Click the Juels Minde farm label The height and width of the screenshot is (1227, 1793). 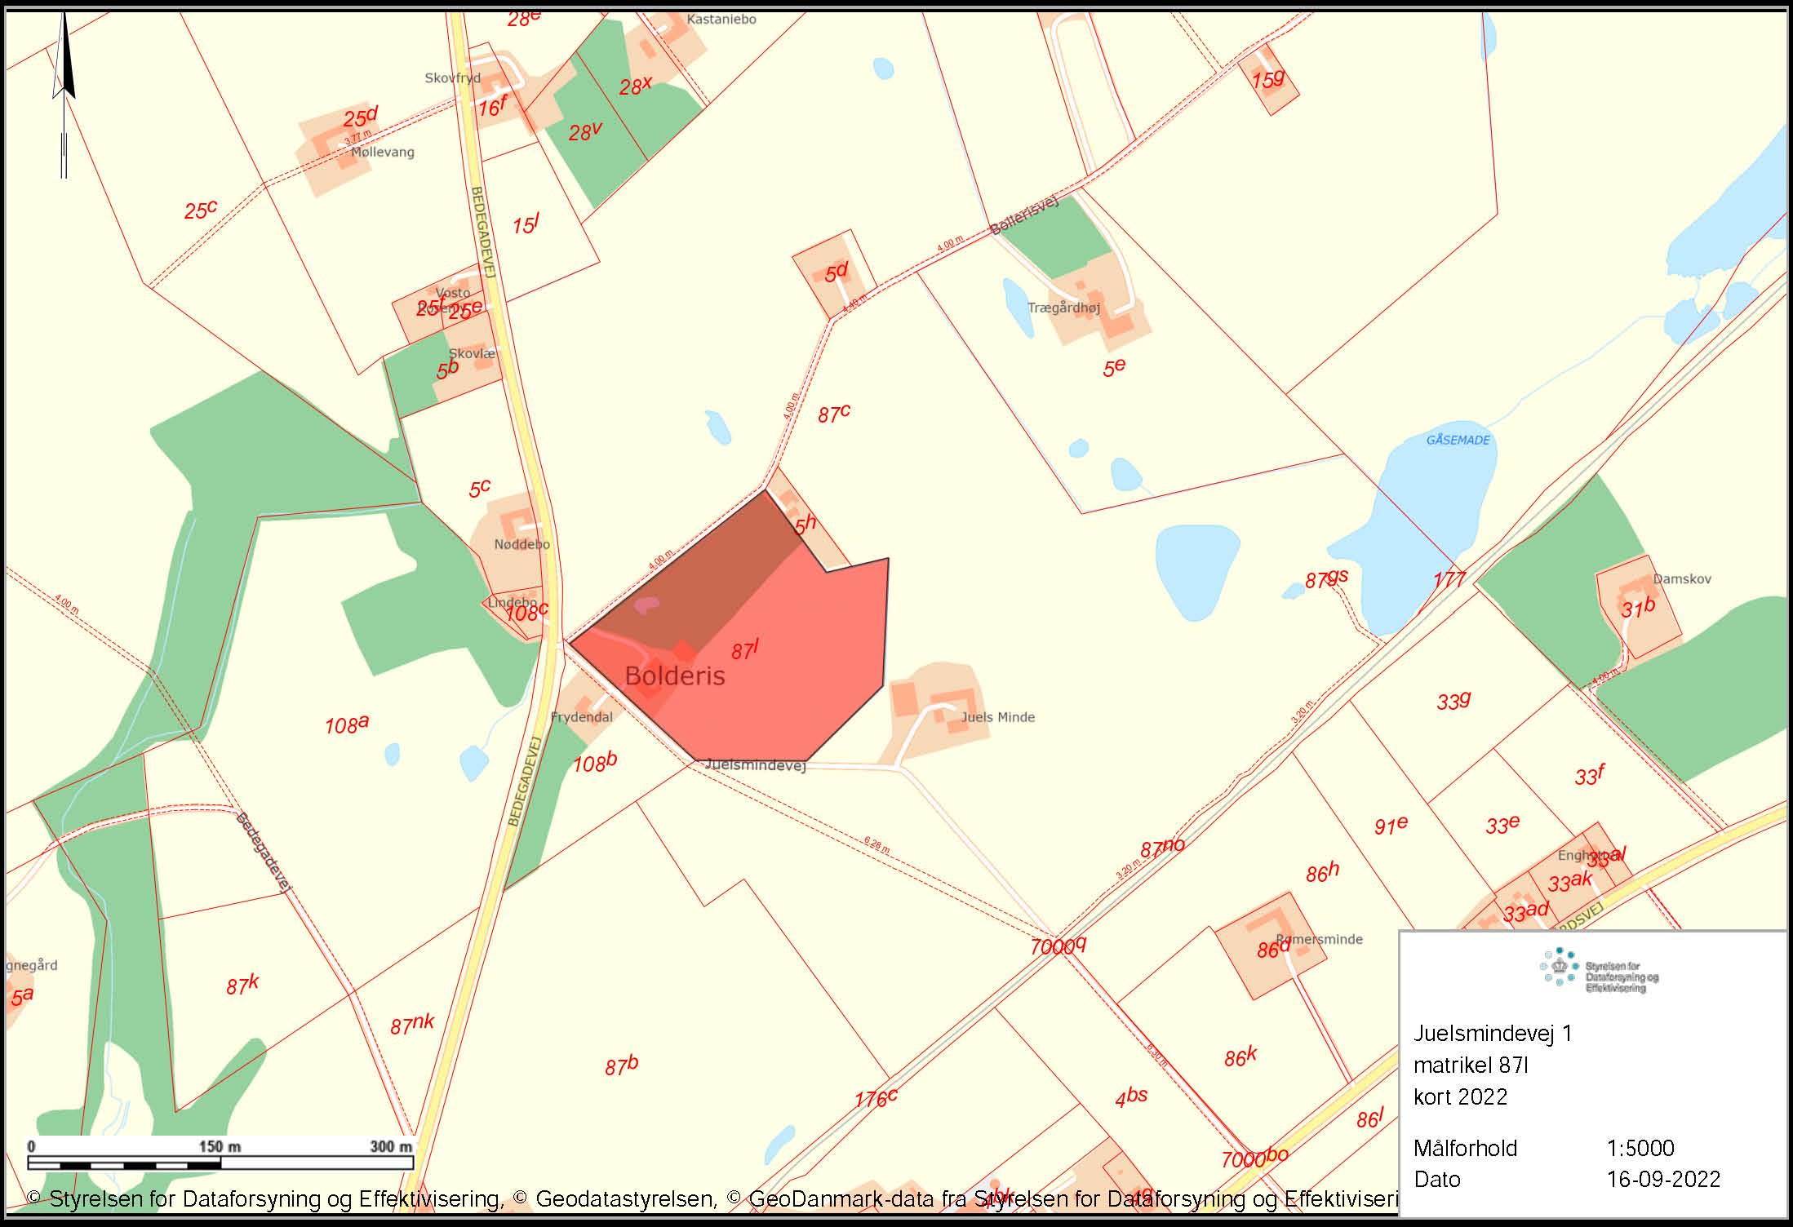tap(997, 717)
